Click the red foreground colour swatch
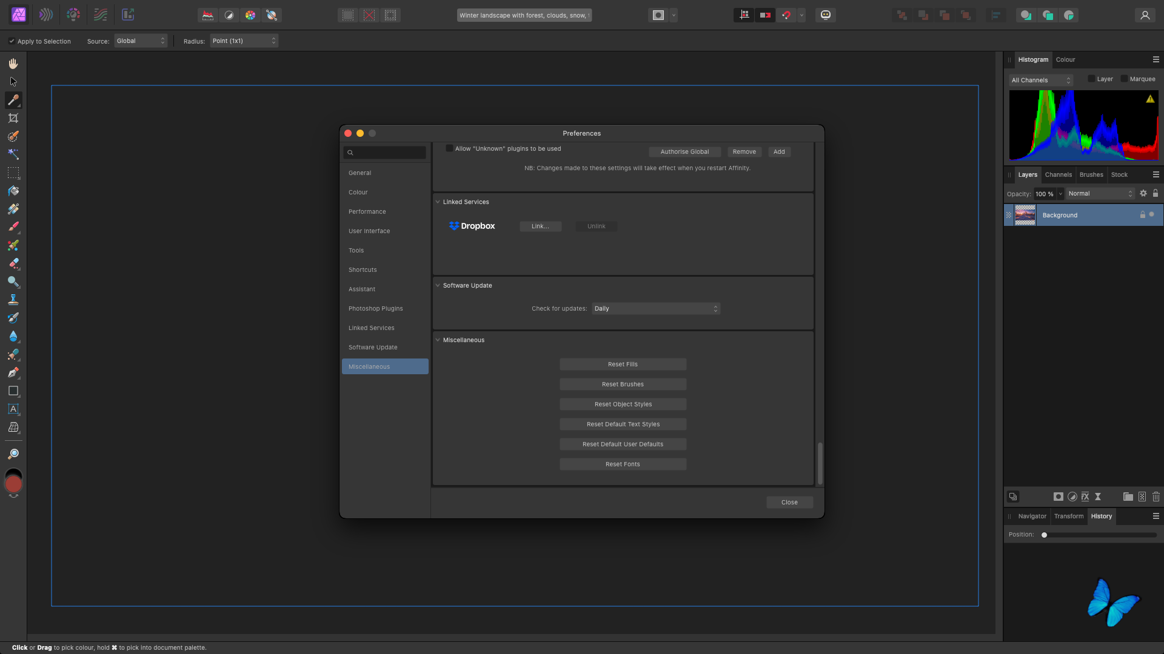Viewport: 1164px width, 654px height. coord(13,484)
